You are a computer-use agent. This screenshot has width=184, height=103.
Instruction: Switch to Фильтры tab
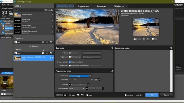tap(101, 6)
